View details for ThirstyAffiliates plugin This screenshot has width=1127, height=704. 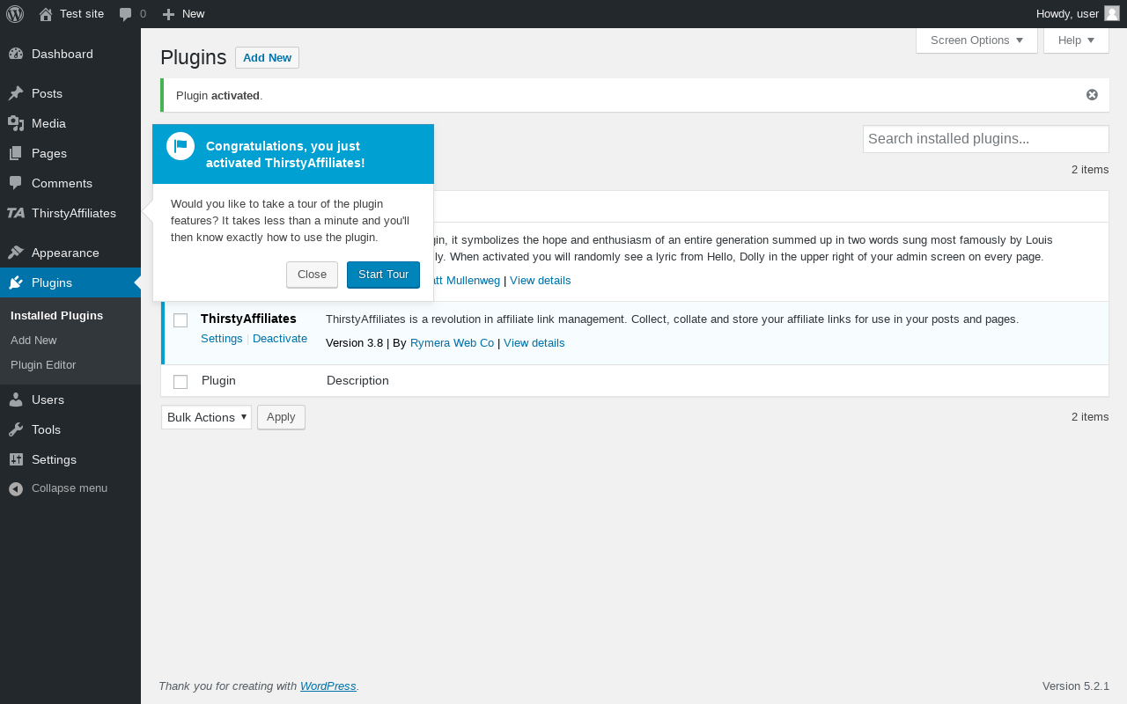pos(534,343)
